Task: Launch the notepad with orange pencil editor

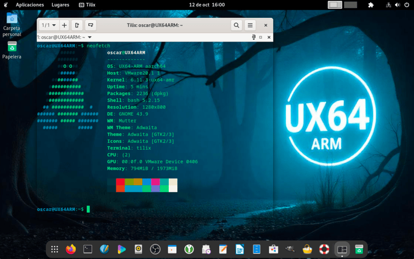Action: pos(223,249)
